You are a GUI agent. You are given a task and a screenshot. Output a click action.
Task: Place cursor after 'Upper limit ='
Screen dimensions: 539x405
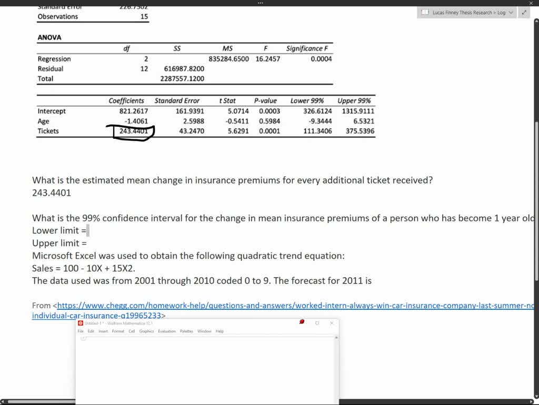[x=88, y=243]
